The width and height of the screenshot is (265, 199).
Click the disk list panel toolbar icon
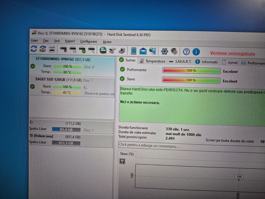[52, 49]
